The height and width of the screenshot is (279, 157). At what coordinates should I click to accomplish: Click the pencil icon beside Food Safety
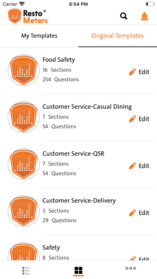pyautogui.click(x=132, y=72)
